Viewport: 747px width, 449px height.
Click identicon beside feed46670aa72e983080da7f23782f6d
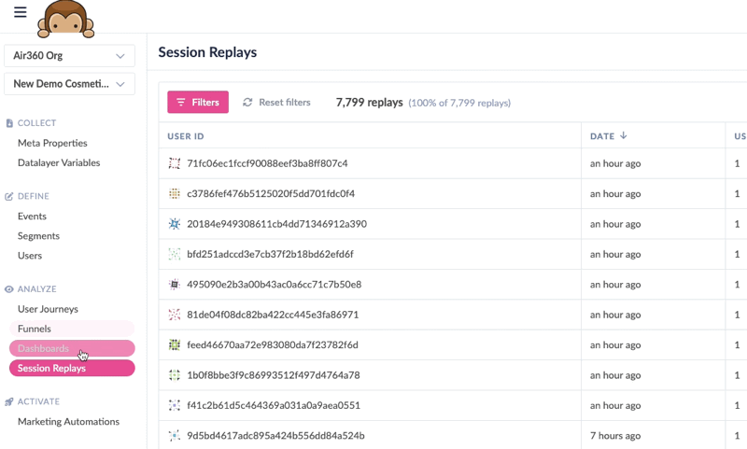coord(175,344)
